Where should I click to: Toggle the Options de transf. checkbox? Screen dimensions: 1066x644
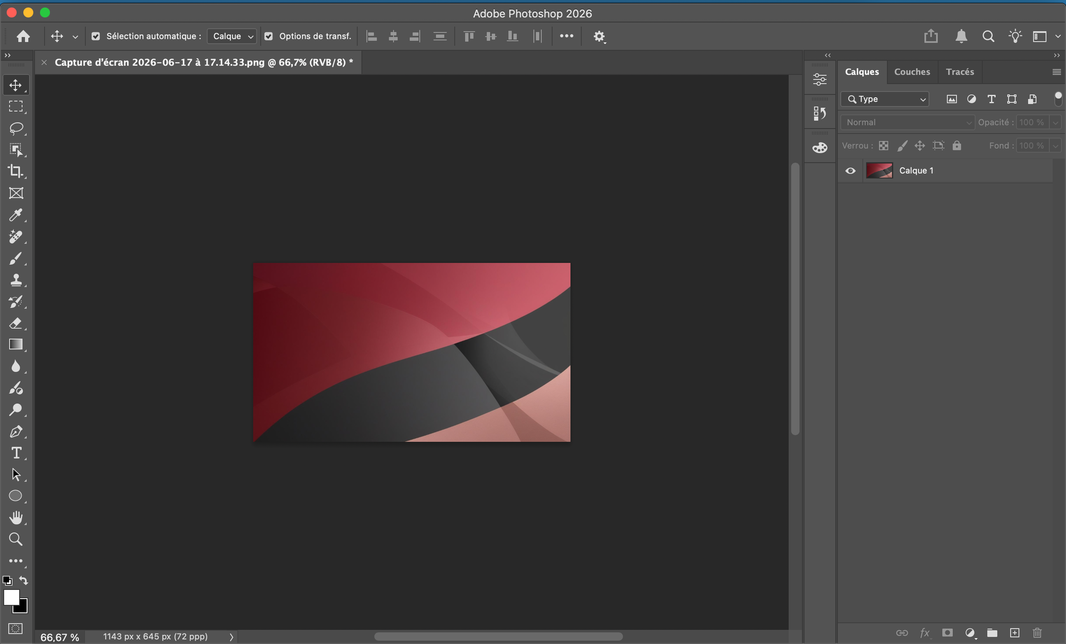[269, 36]
